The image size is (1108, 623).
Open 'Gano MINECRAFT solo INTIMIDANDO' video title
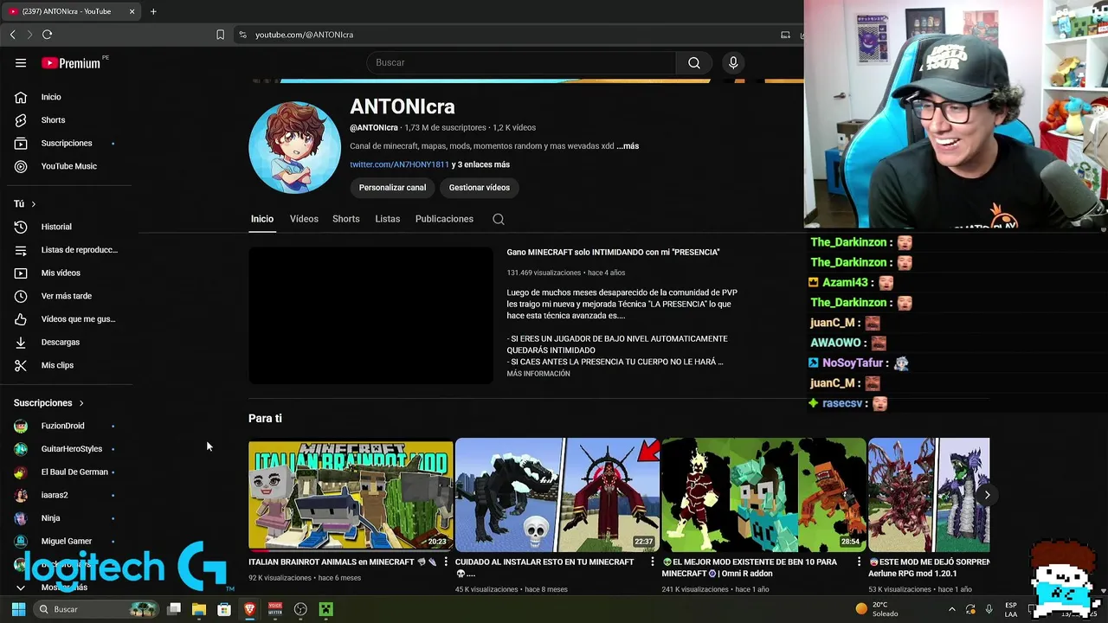613,253
